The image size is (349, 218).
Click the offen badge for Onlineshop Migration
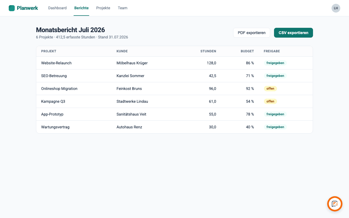tap(270, 89)
